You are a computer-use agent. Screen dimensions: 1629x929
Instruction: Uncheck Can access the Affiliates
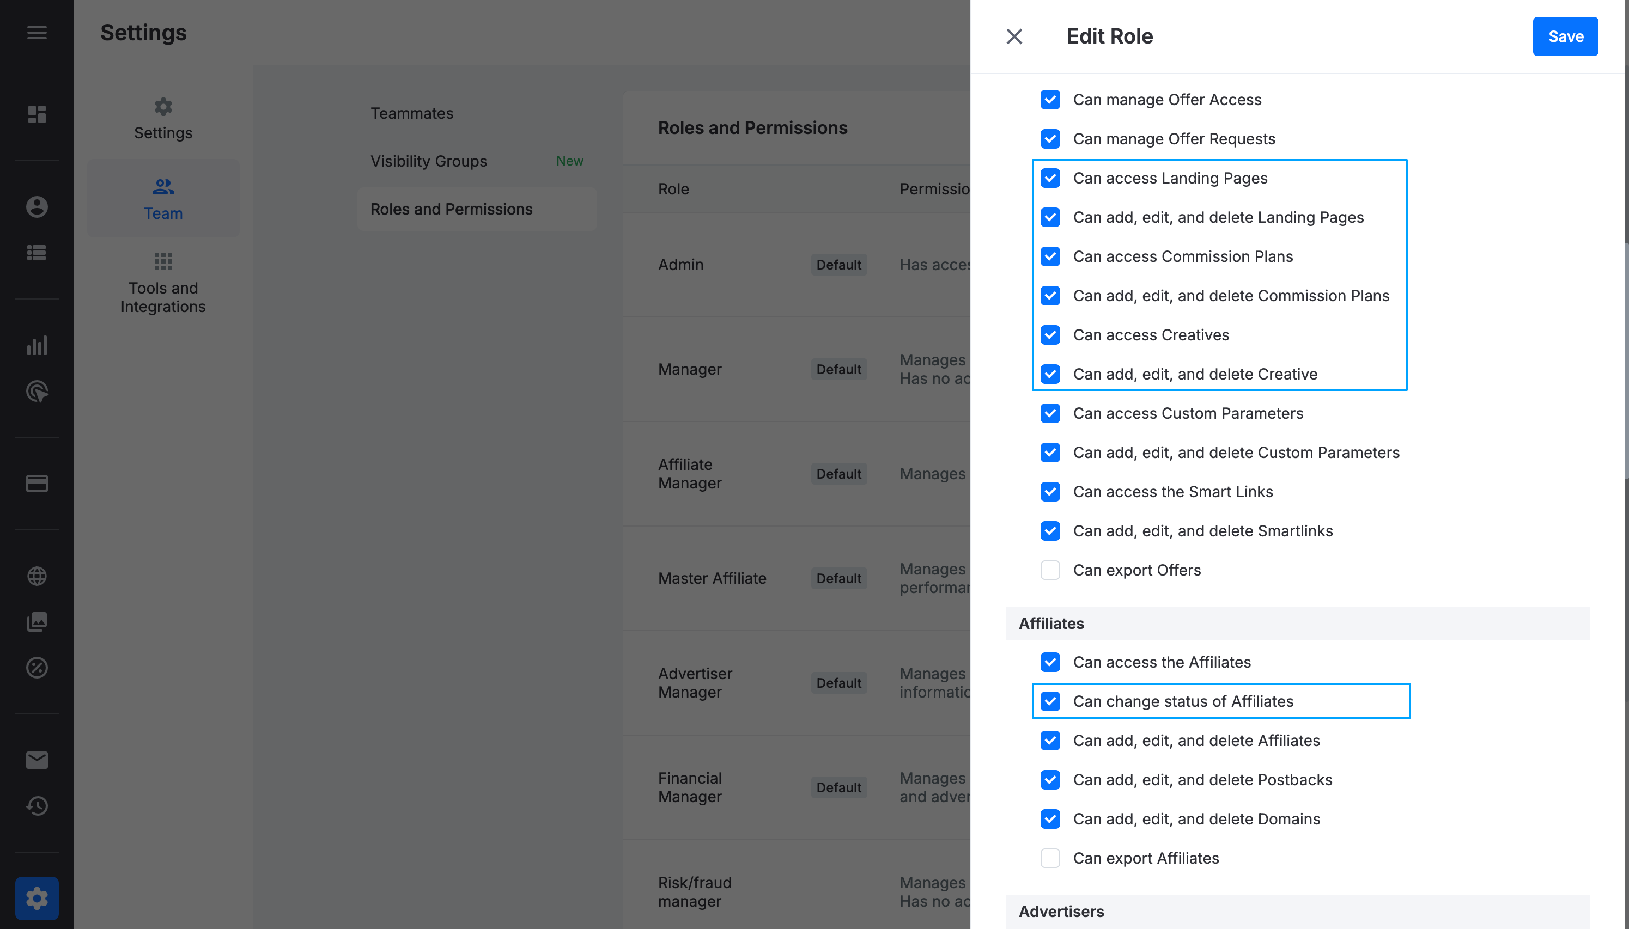[x=1050, y=662]
